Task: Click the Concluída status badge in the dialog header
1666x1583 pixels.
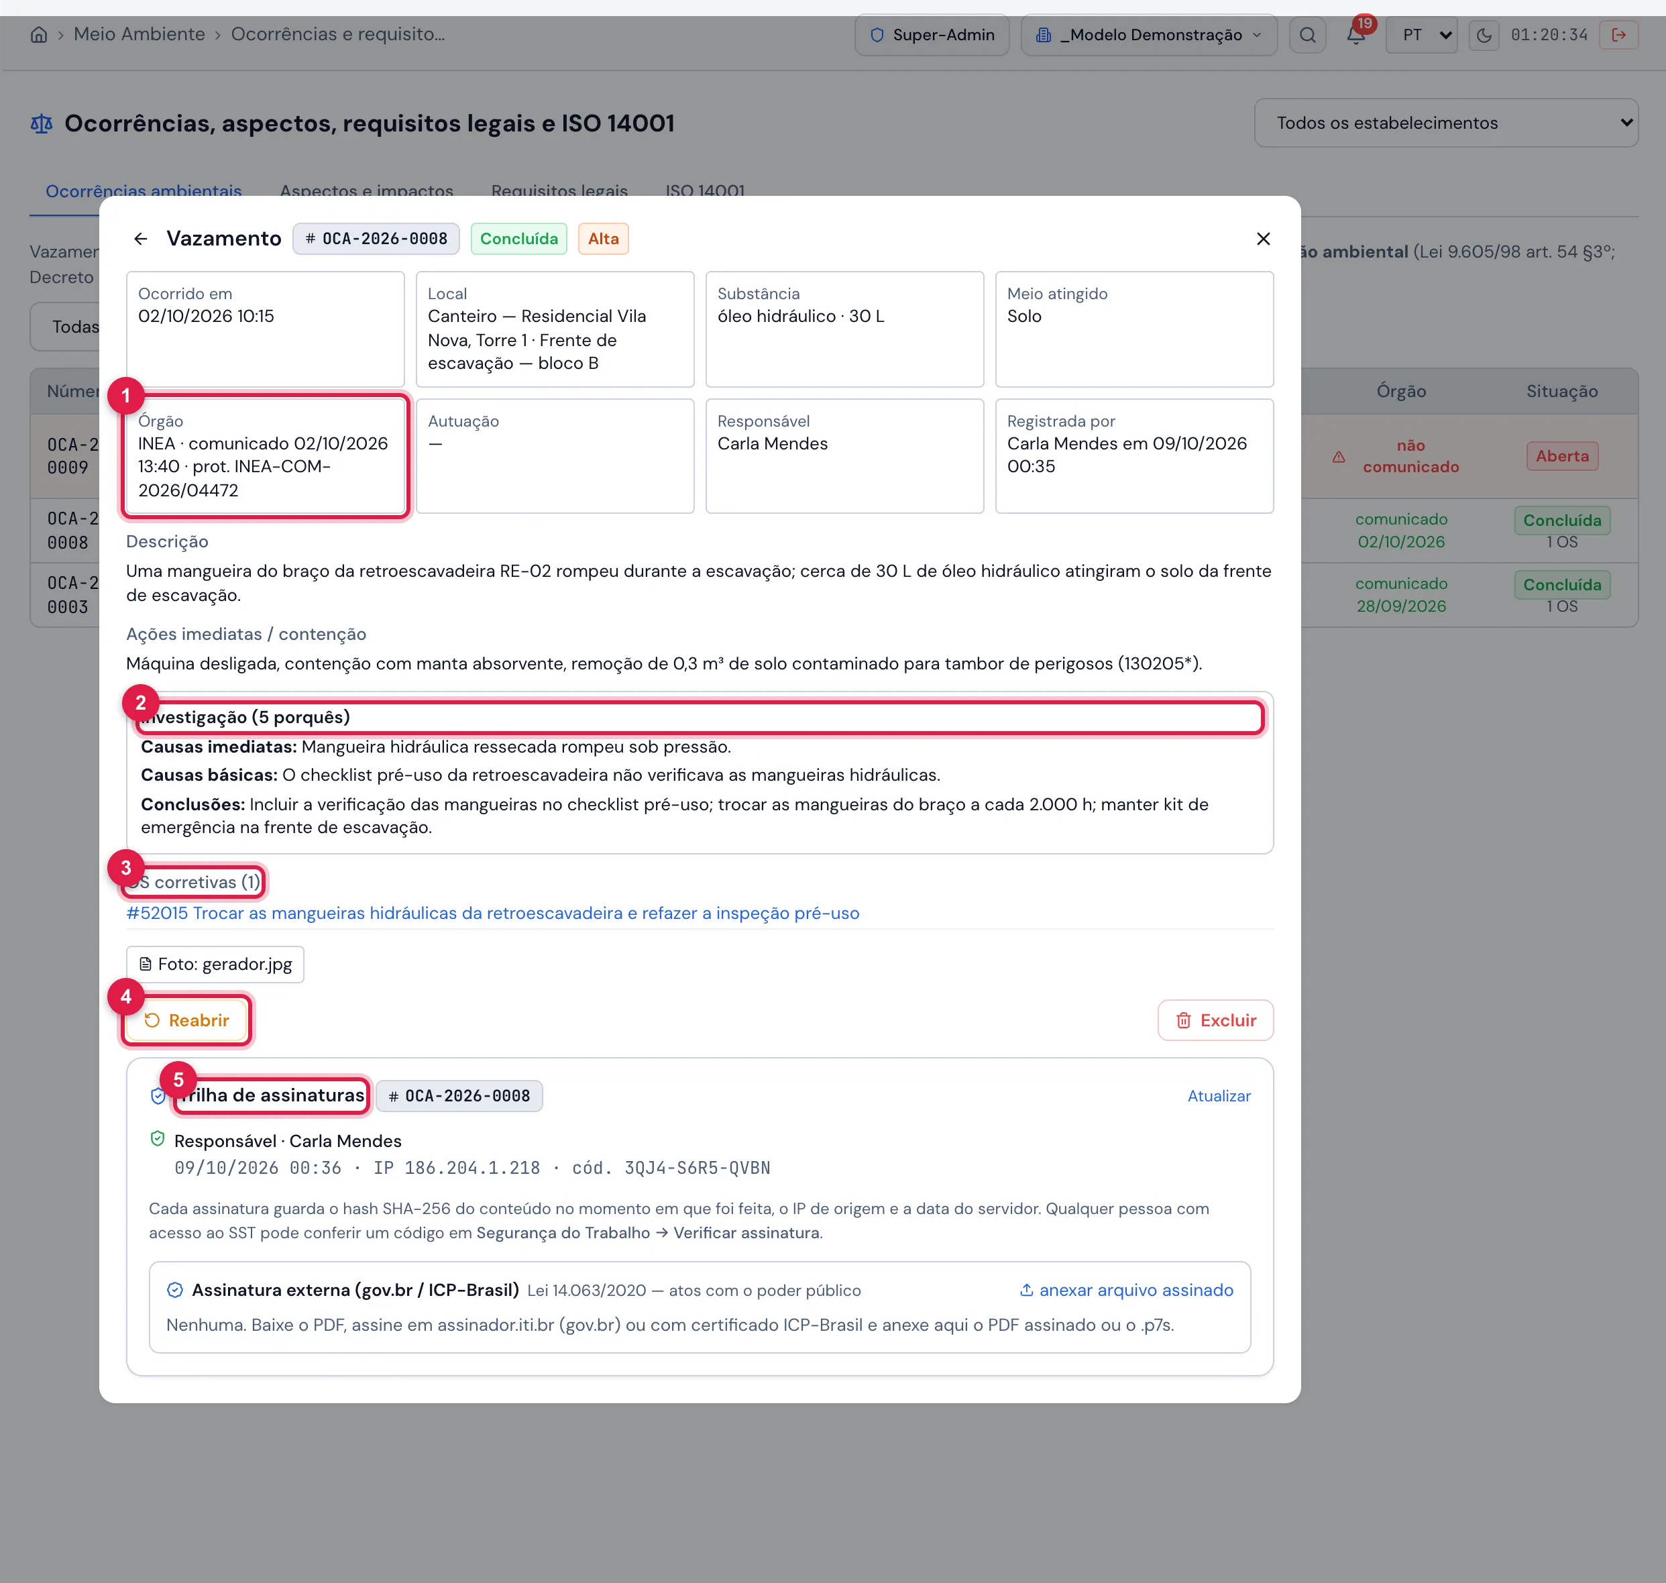Action: coord(518,239)
